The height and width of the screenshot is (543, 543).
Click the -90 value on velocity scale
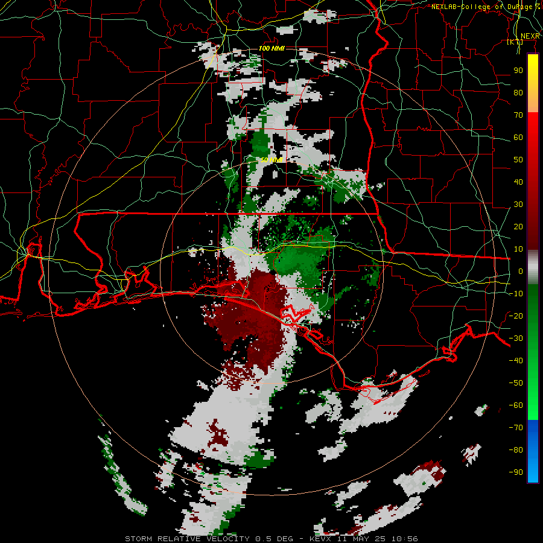(516, 472)
